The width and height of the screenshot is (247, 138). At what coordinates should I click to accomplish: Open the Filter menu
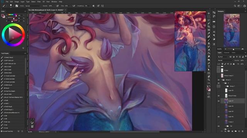coord(39,2)
